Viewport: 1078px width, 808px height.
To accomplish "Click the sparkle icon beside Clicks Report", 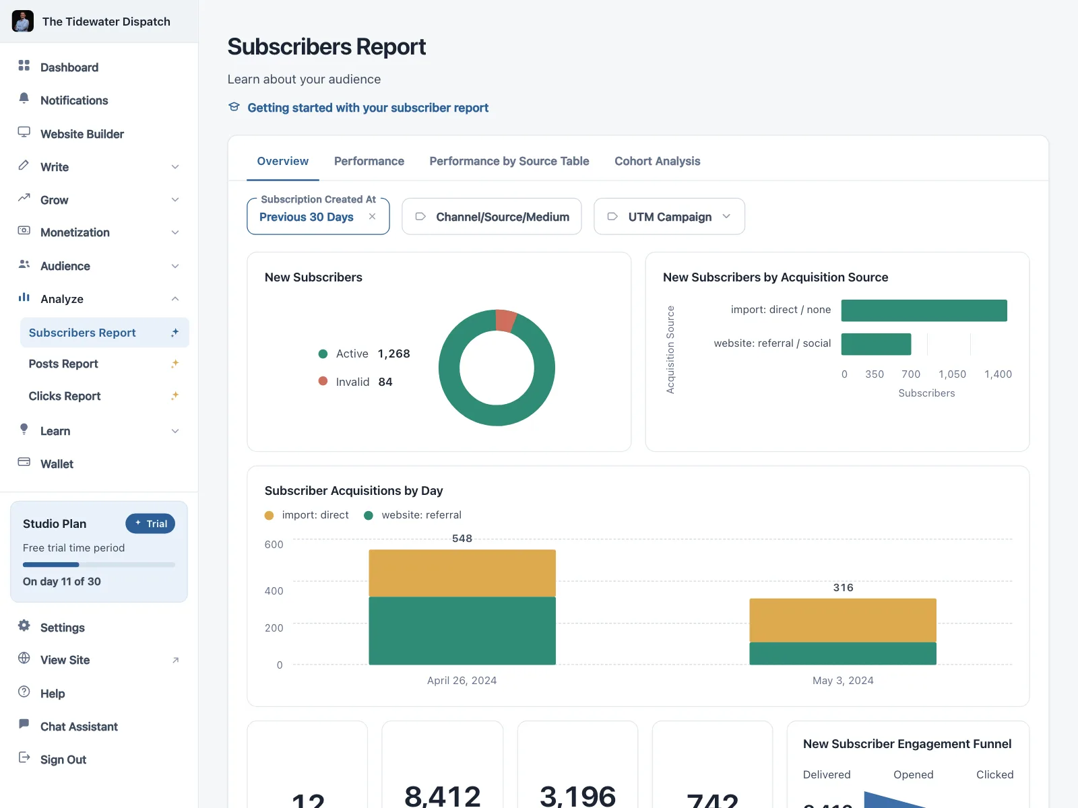I will (175, 396).
